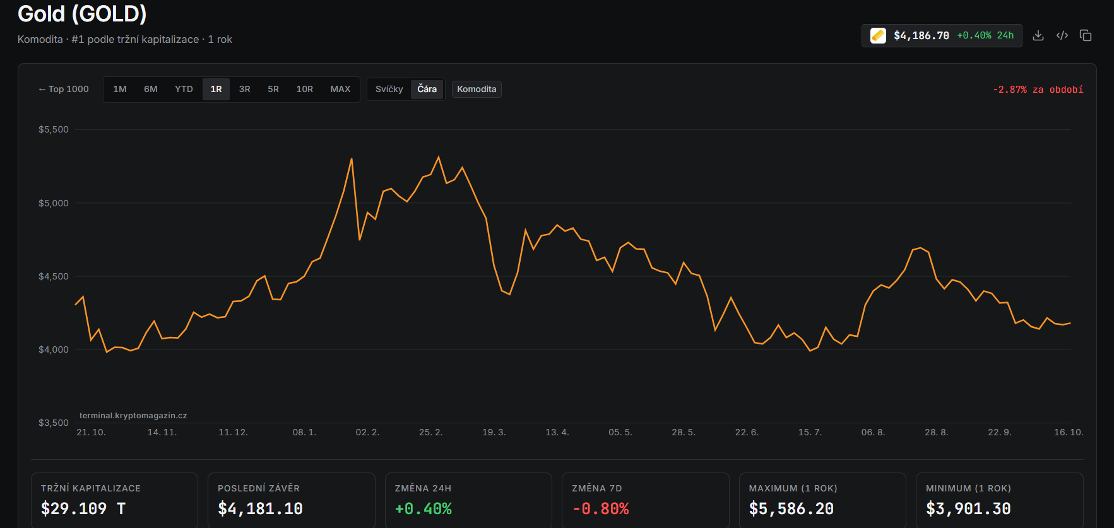Click the 25. 2. date on x-axis
Screen dimensions: 1114x528
point(431,432)
